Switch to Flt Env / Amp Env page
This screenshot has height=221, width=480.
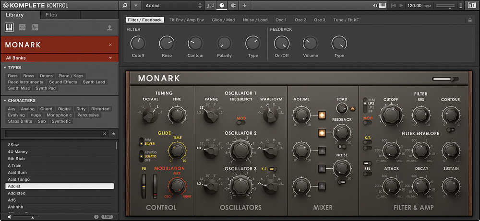point(186,20)
